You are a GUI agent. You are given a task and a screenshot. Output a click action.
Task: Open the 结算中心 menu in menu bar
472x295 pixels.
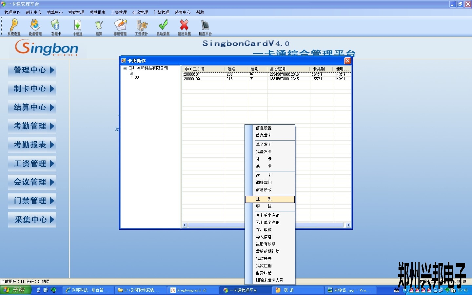click(x=55, y=12)
